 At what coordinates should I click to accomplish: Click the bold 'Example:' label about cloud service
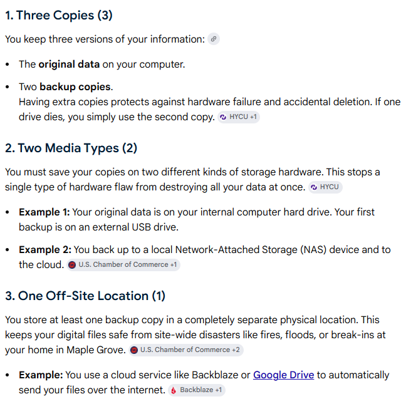(41, 375)
